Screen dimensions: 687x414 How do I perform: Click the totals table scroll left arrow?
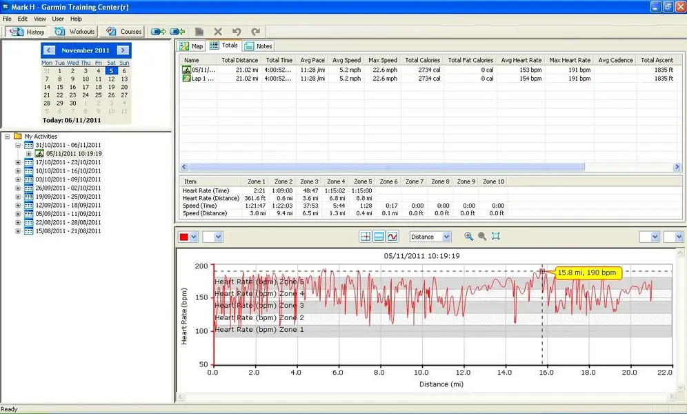pos(184,167)
